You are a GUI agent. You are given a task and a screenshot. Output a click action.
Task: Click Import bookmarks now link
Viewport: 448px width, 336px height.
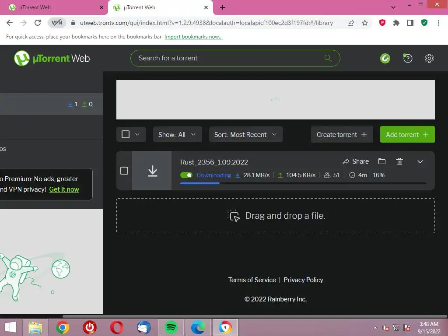click(193, 37)
